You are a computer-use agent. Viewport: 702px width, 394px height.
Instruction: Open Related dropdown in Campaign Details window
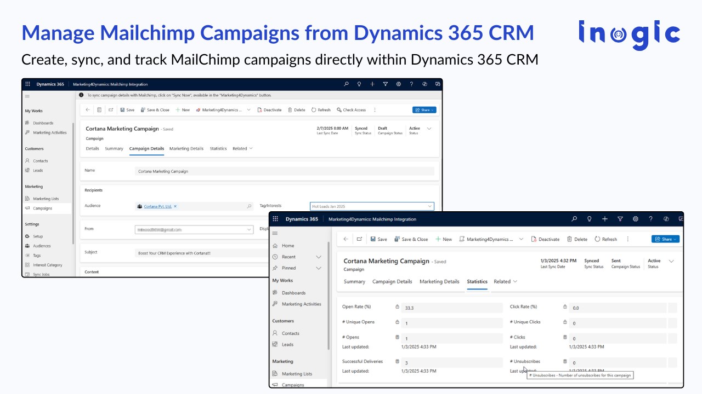(x=242, y=148)
